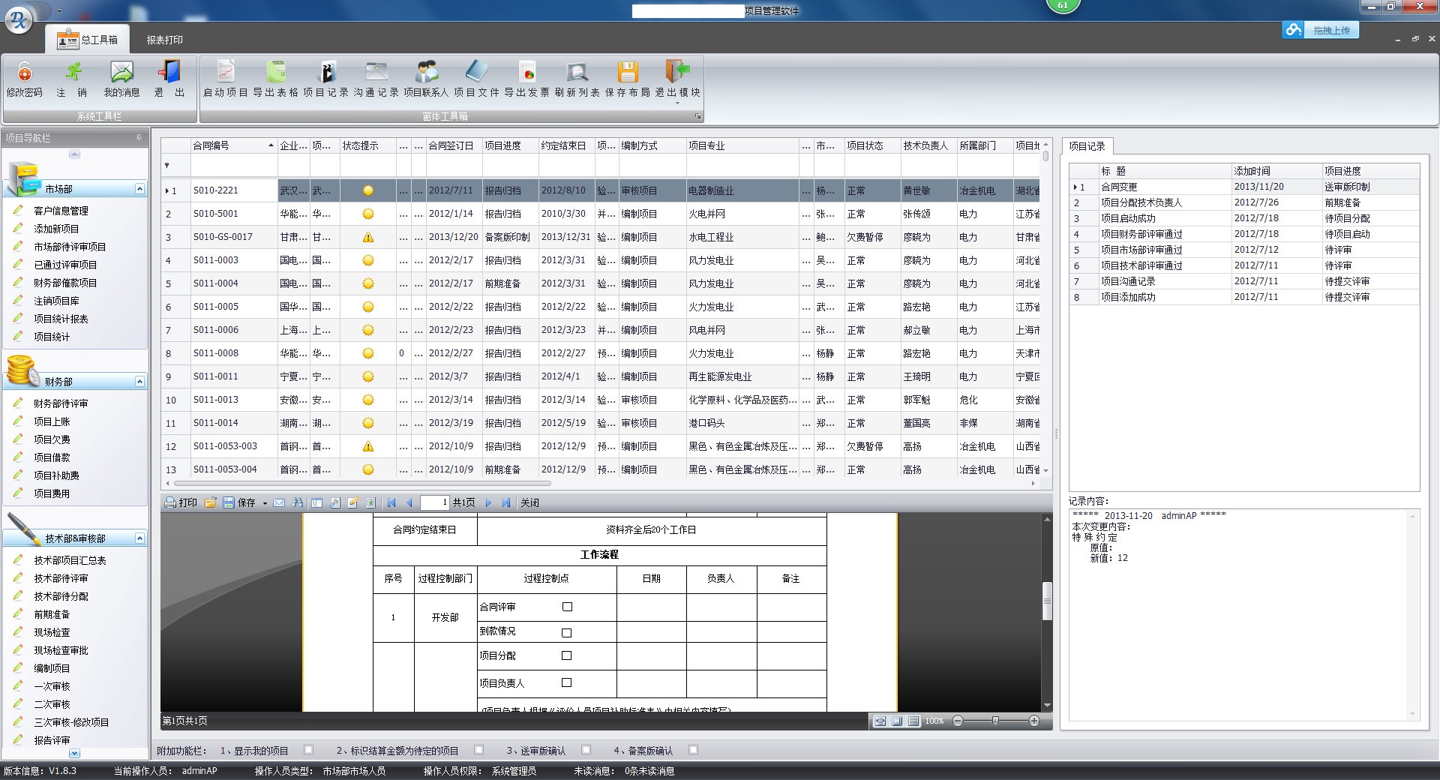This screenshot has height=780, width=1440.
Task: Click the 启动项目 start project icon
Action: coord(225,73)
